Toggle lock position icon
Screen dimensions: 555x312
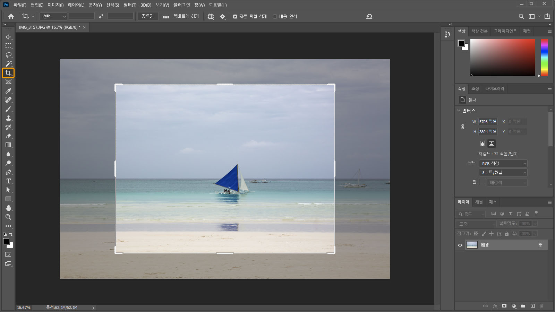coord(491,234)
